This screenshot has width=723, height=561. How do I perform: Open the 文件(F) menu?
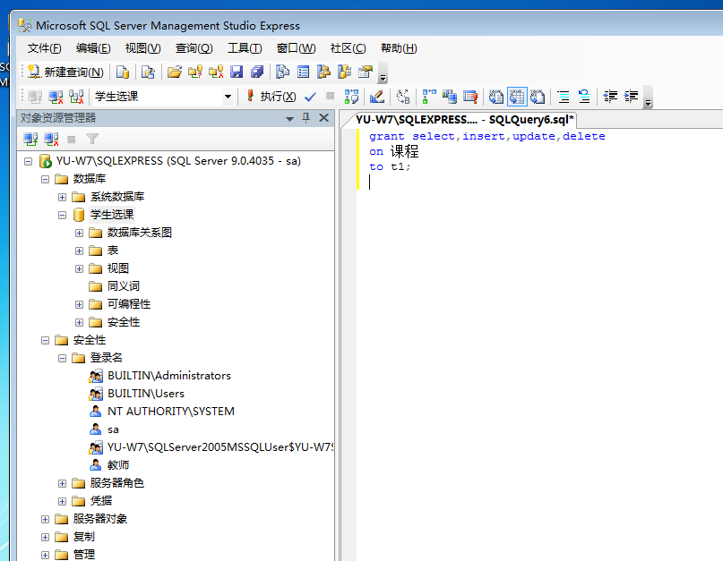point(44,48)
